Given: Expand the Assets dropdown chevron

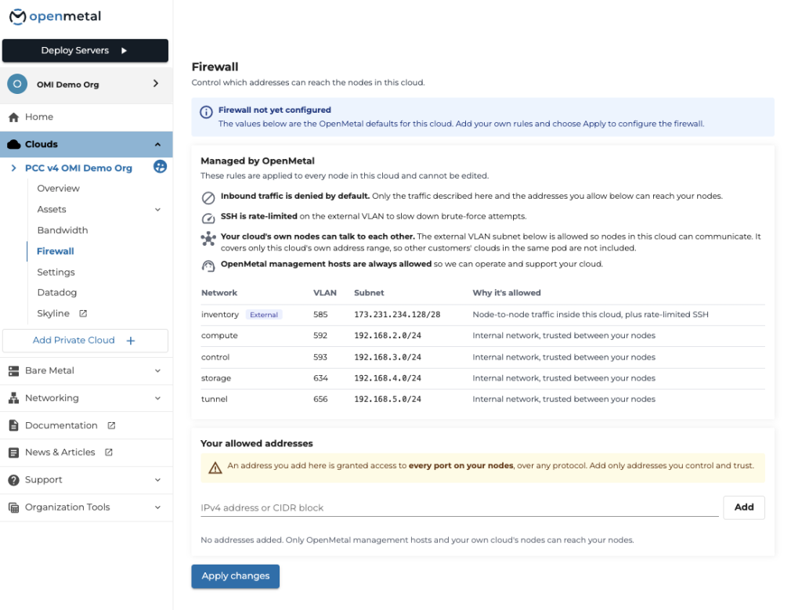Looking at the screenshot, I should coord(157,210).
